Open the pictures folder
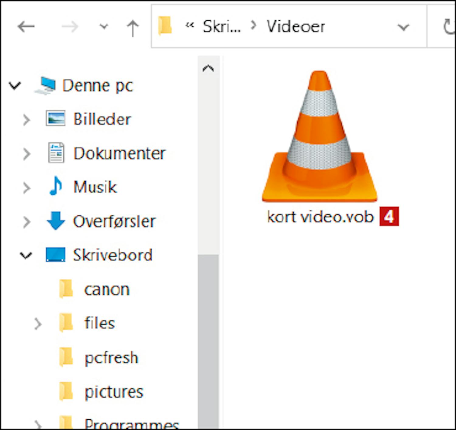456x430 pixels. [x=113, y=392]
